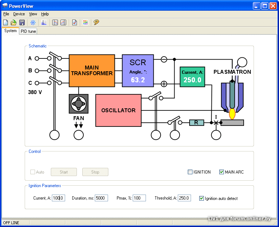Click the FAN symbol in the schematic
Viewport: 279px width, 227px height.
tap(78, 104)
